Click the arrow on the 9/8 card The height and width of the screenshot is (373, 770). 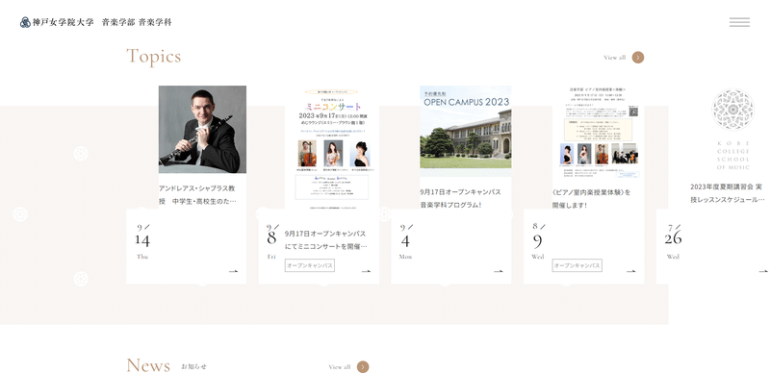point(366,271)
